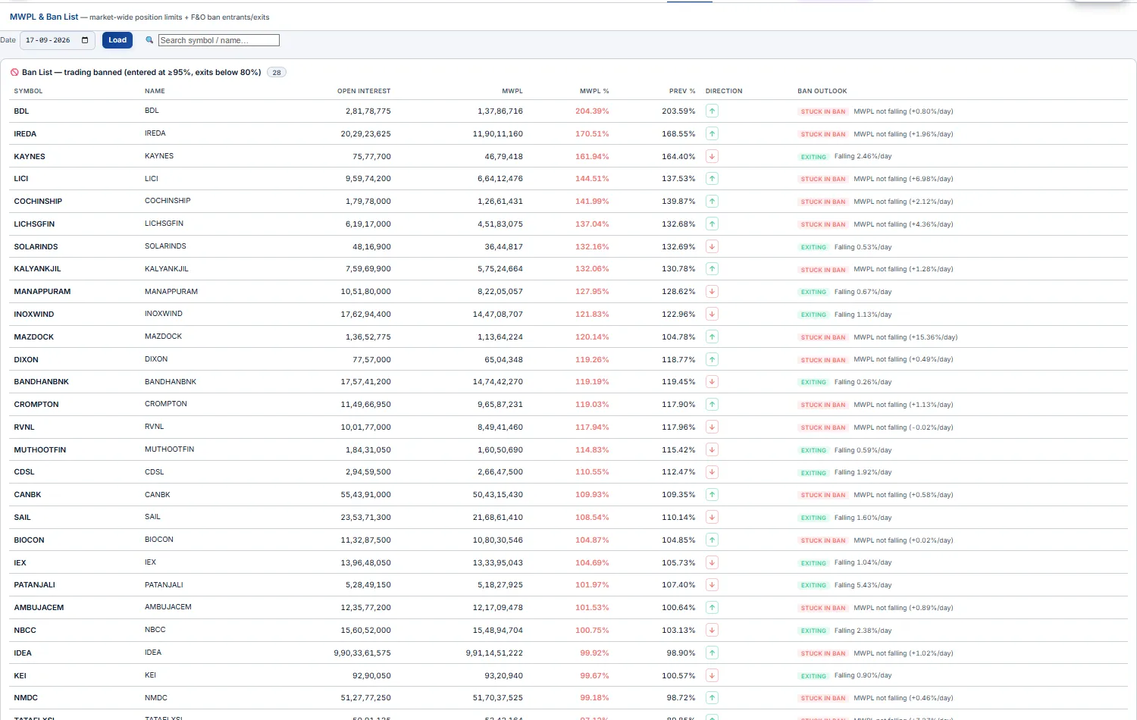Image resolution: width=1137 pixels, height=720 pixels.
Task: Click the 28 count badge
Action: (x=277, y=73)
